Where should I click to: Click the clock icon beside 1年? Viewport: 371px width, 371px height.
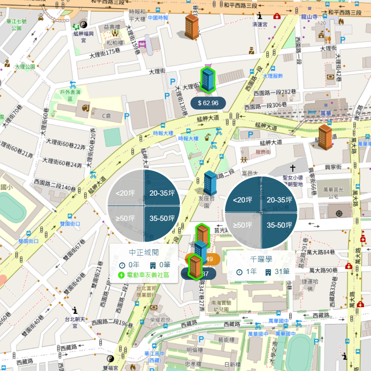coord(239,272)
